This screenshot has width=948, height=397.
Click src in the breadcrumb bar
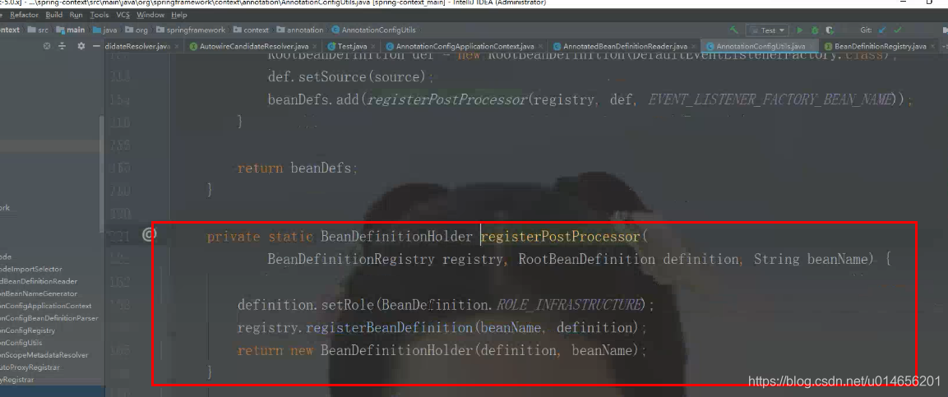coord(39,30)
